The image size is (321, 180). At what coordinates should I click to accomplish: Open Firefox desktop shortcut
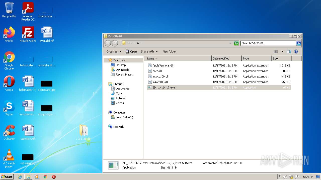9,34
